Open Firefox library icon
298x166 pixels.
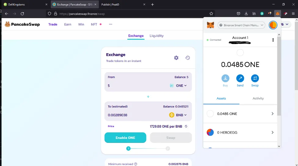(x=254, y=13)
